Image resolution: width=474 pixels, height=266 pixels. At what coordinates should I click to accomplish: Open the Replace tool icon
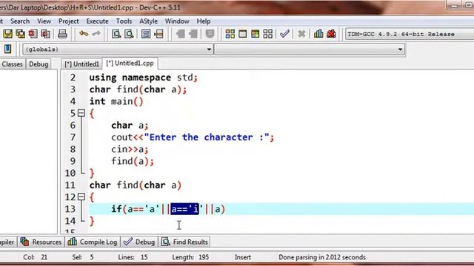[x=129, y=34]
